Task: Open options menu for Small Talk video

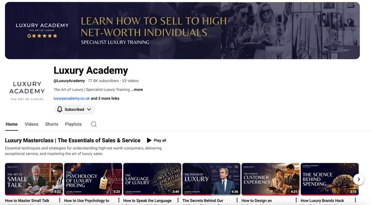Action: click(x=59, y=200)
